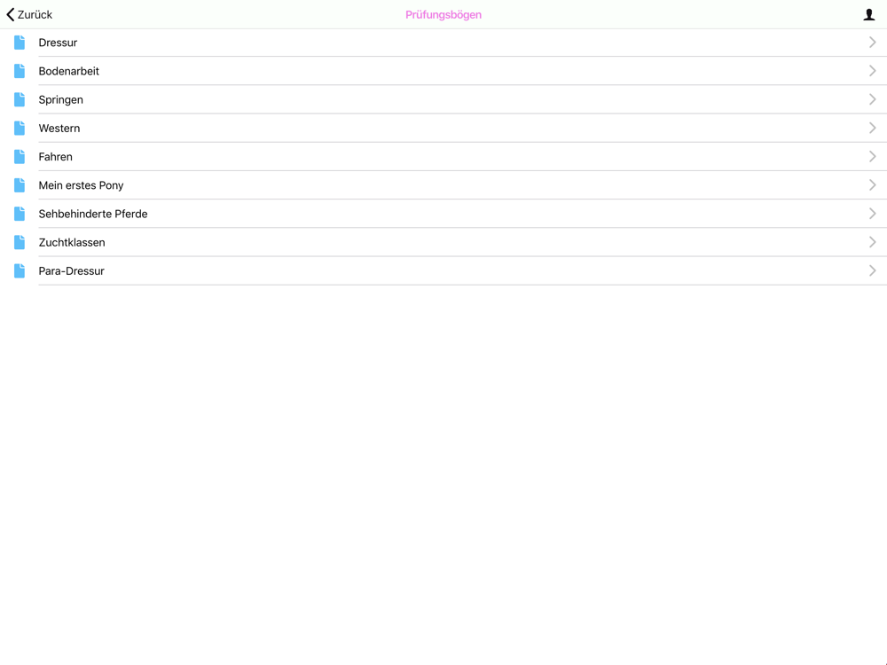
Task: Click the document icon beside Bodenarbeit
Action: tap(20, 71)
